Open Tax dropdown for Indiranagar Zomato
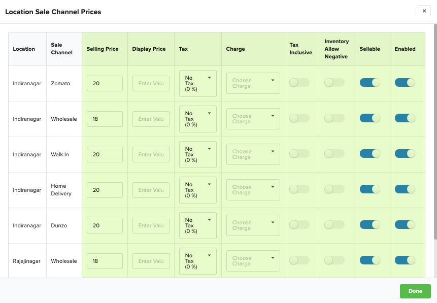 point(198,83)
